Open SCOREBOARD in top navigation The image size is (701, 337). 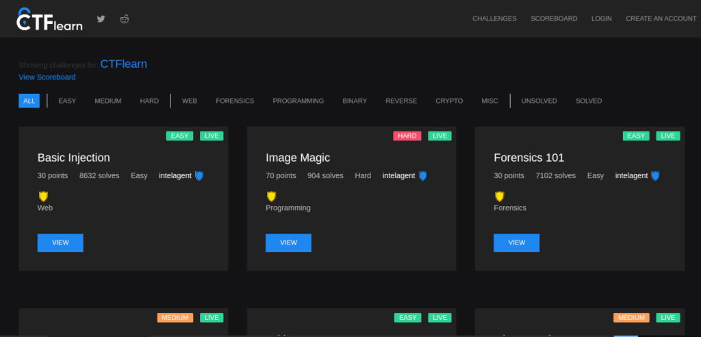(x=554, y=18)
